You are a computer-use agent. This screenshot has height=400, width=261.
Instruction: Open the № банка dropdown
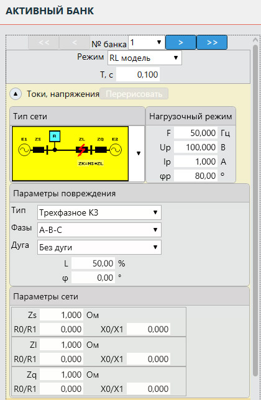[x=147, y=42]
